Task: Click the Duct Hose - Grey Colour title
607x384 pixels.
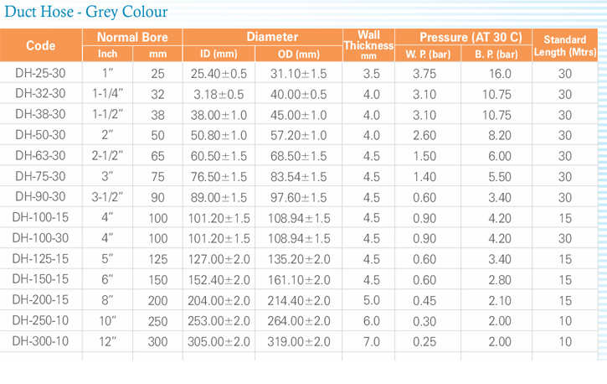Action: 86,12
